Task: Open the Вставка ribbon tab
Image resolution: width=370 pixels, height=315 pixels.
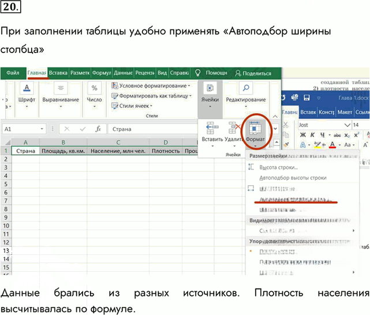Action: click(58, 73)
